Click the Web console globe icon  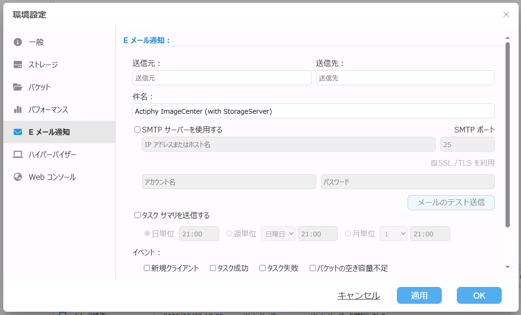18,177
